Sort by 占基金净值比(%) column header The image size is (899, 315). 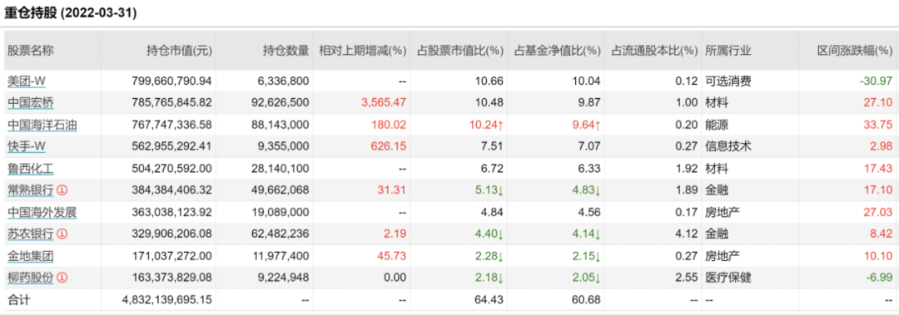(556, 51)
